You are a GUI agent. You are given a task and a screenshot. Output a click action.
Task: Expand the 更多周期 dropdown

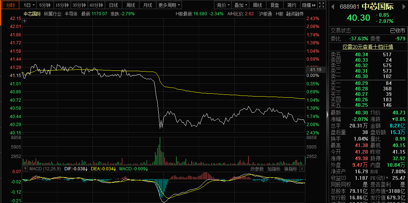click(169, 5)
